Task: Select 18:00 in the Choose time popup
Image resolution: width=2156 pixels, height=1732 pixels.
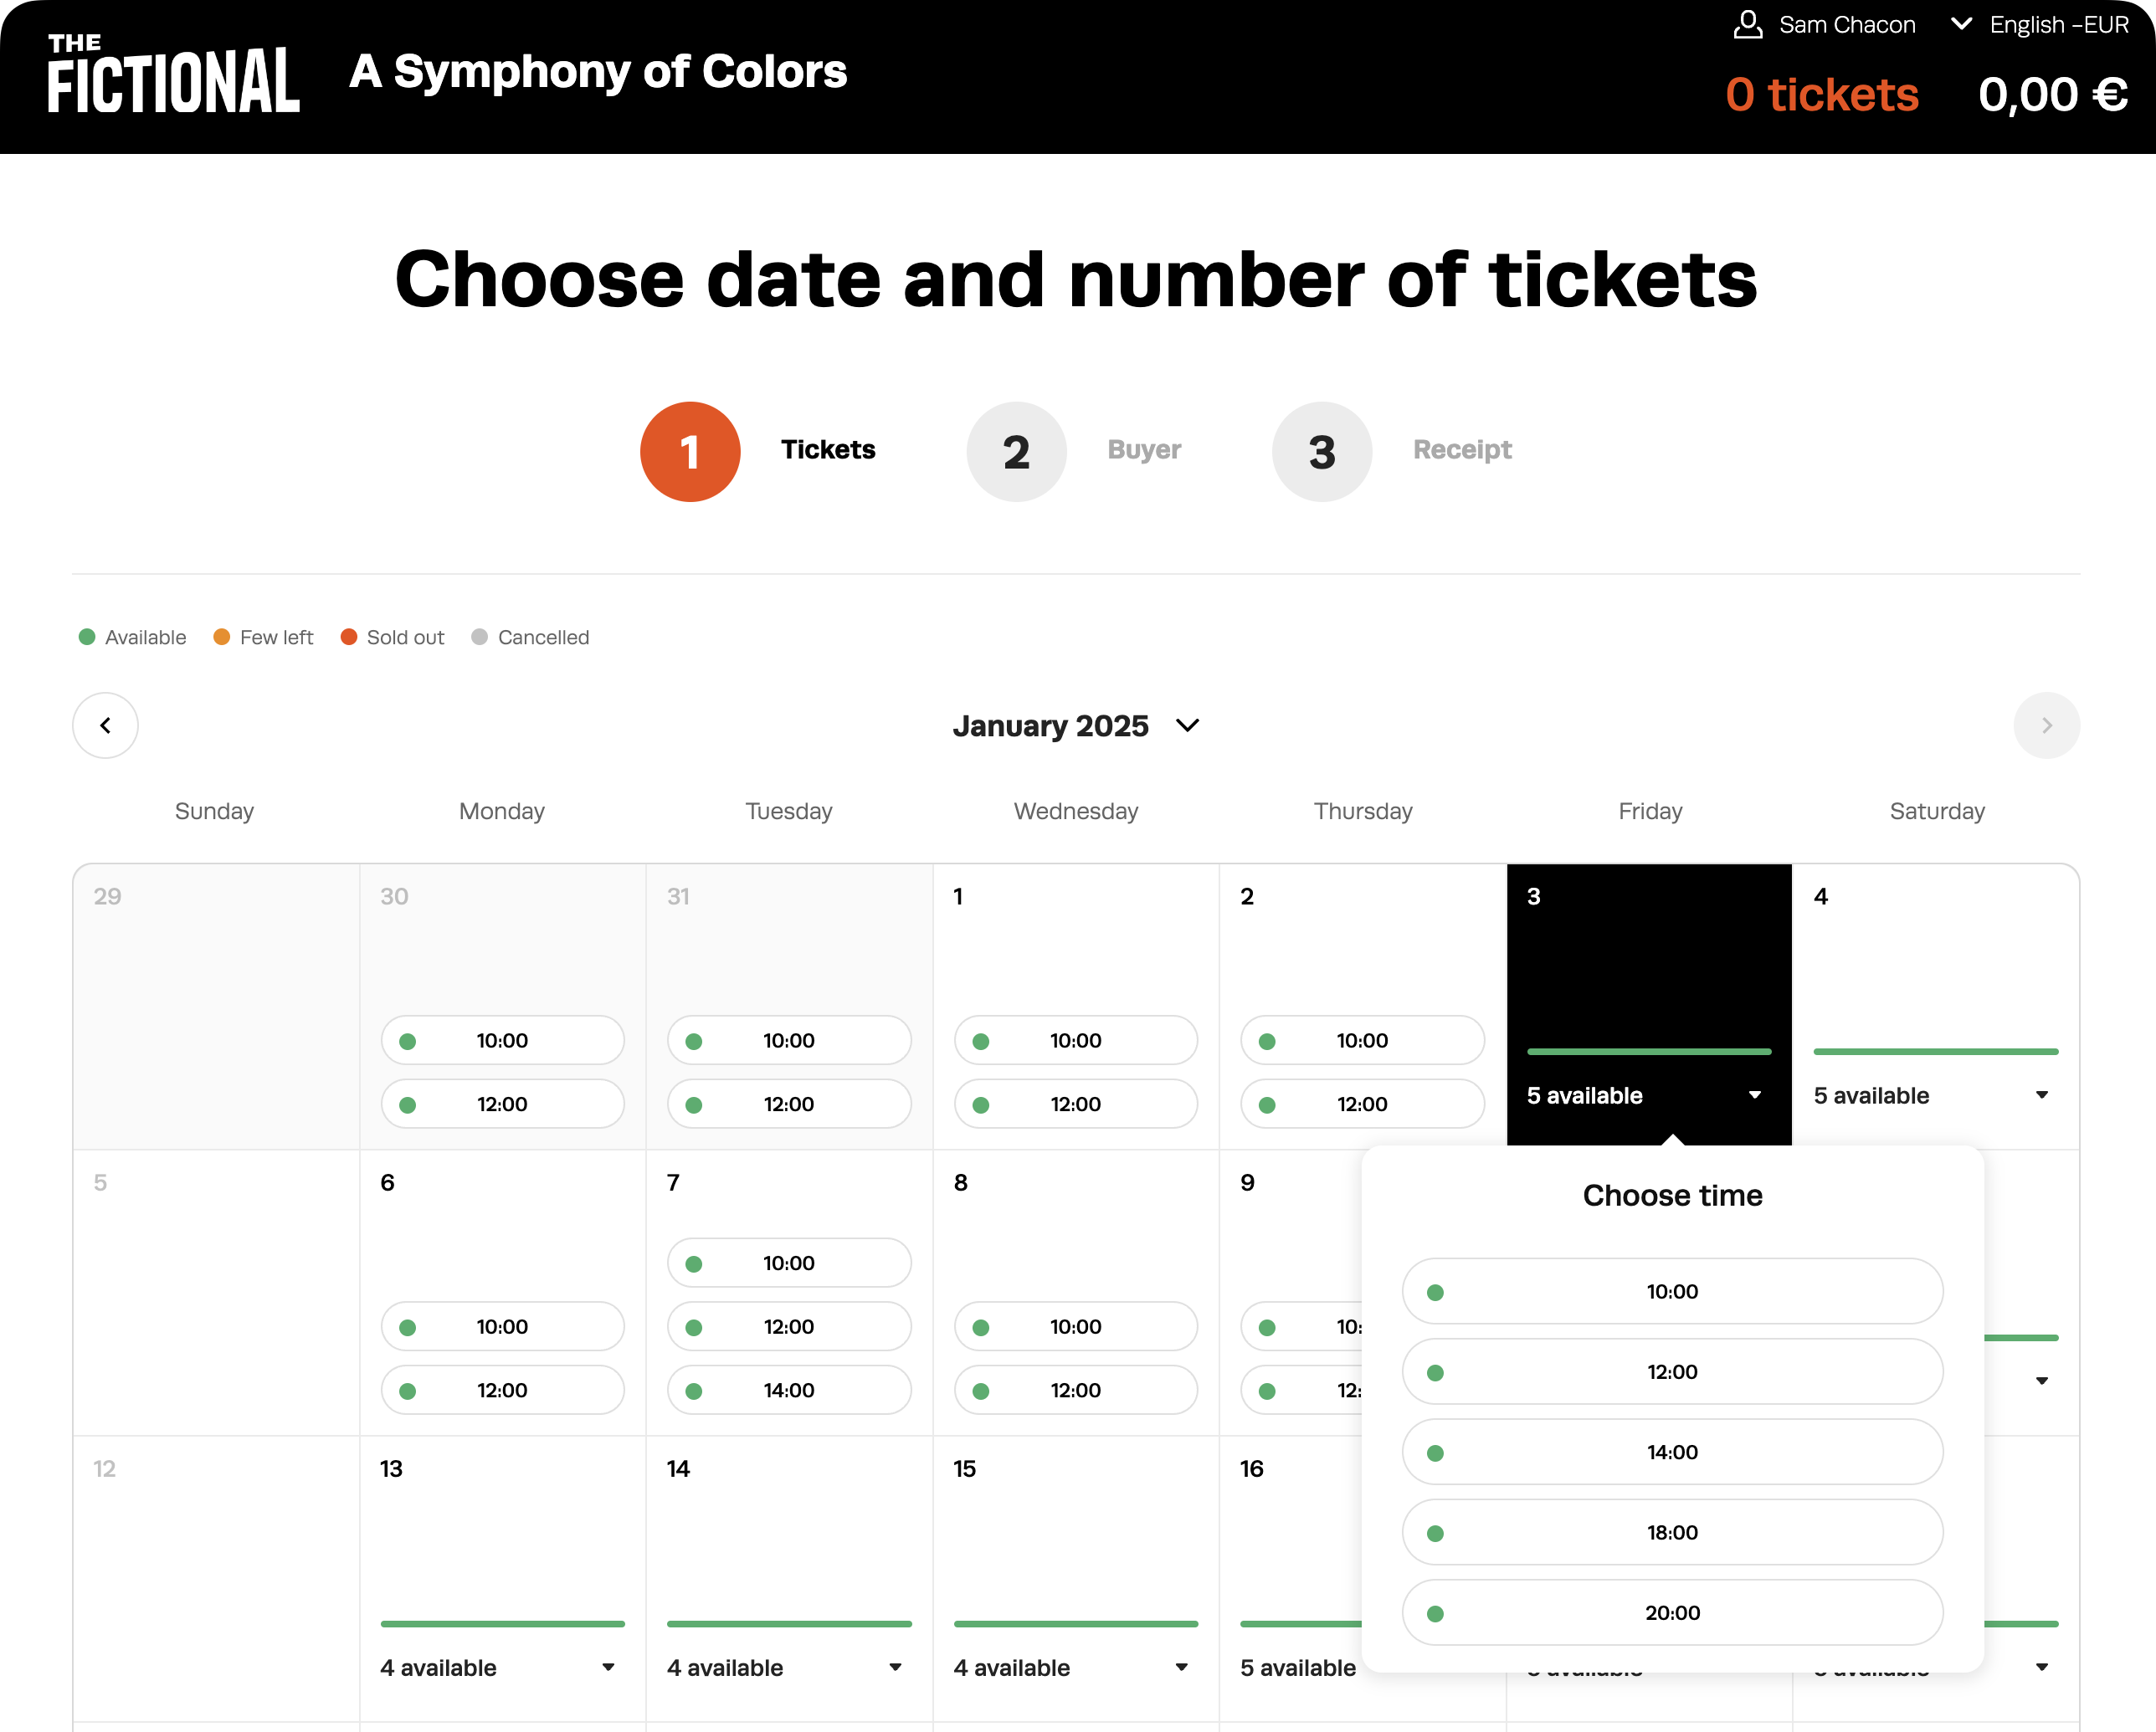Action: pyautogui.click(x=1672, y=1532)
